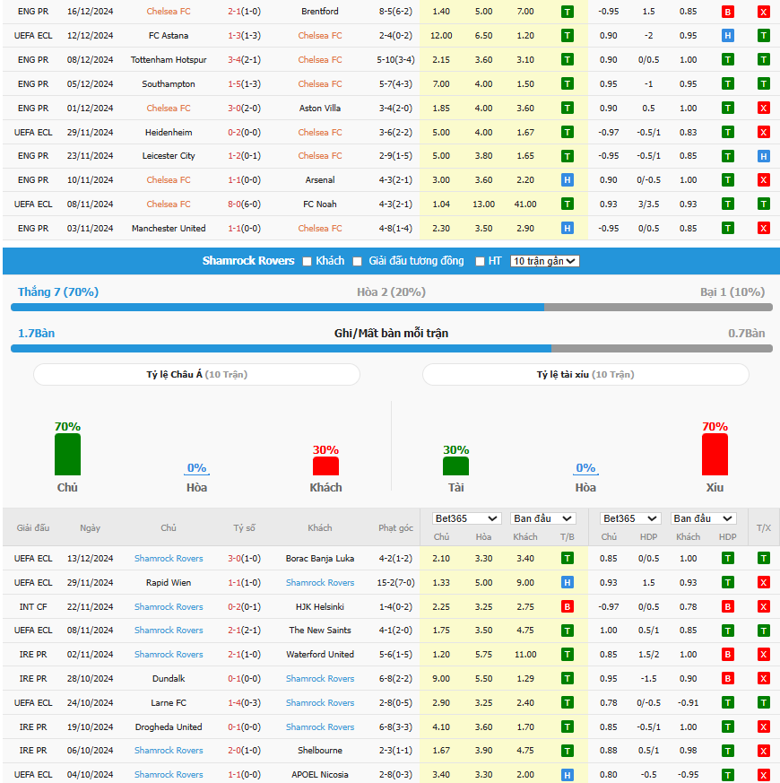The width and height of the screenshot is (780, 783).
Task: Open HJK Helsinki team link
Action: 320,606
